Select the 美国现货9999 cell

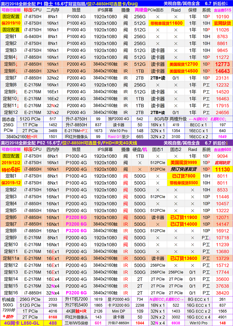(184, 162)
